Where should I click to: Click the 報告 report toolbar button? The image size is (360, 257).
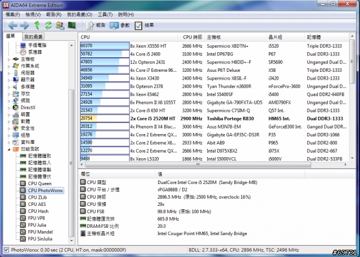(96, 25)
